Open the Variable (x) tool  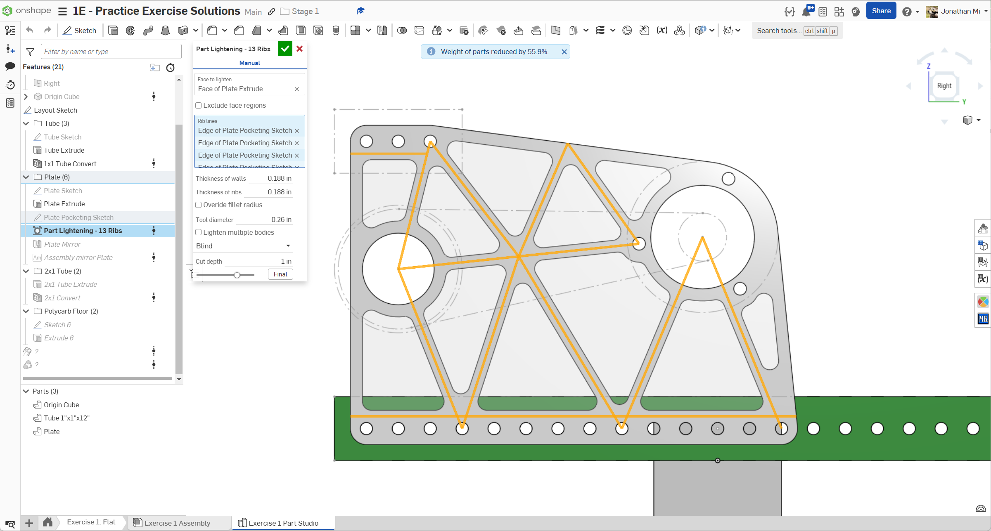tap(662, 31)
